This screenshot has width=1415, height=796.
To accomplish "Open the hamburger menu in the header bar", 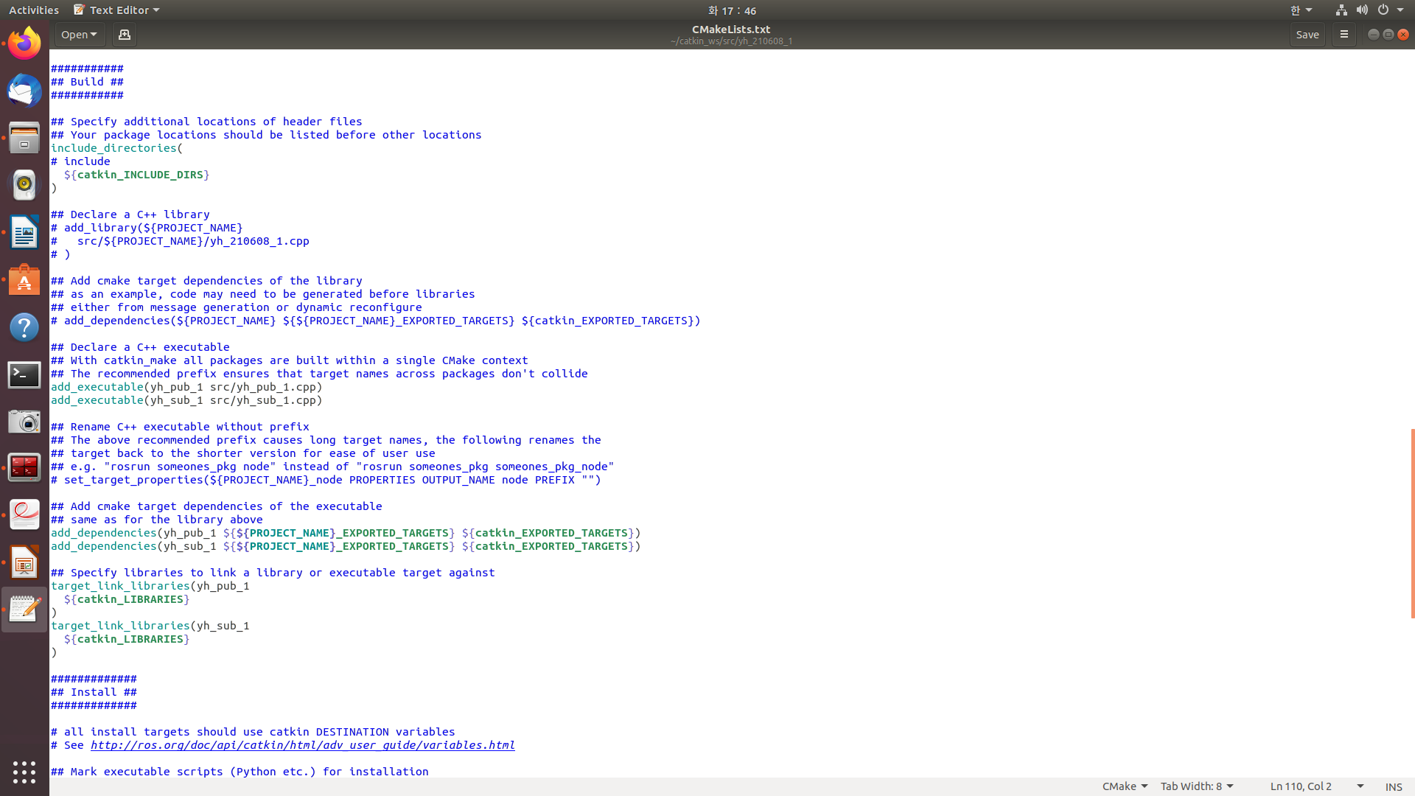I will click(x=1344, y=35).
